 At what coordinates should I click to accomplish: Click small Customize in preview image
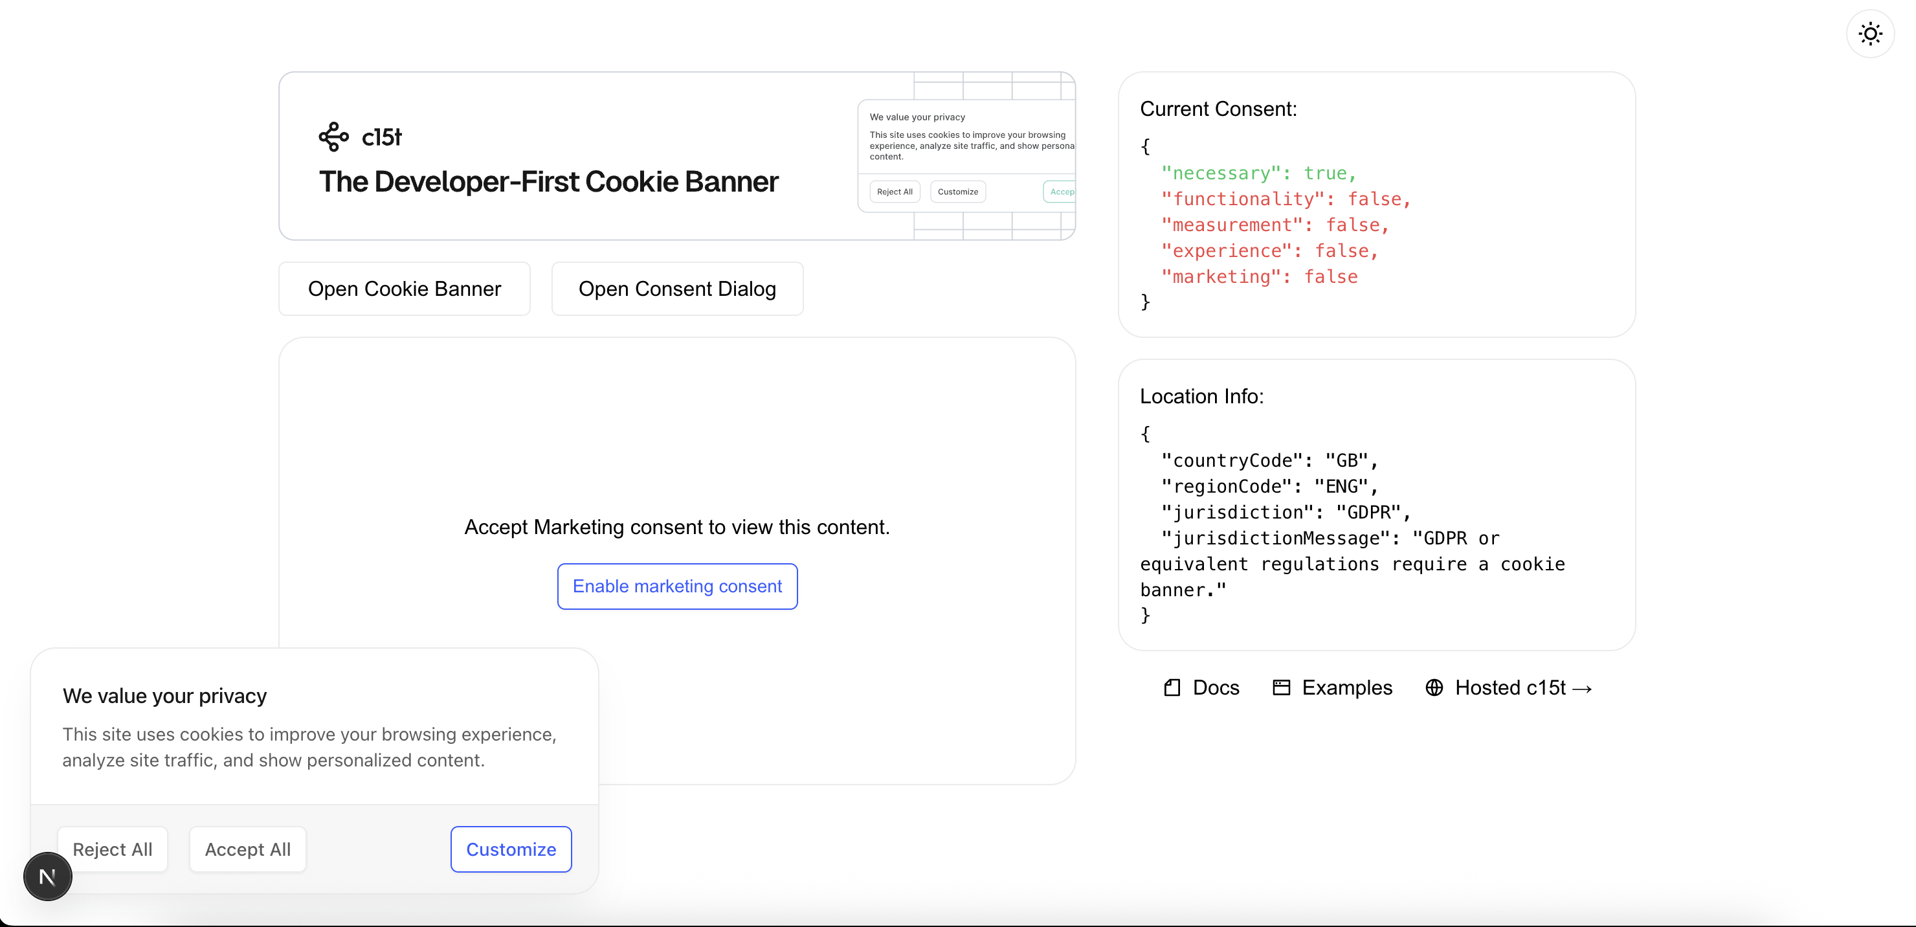point(957,192)
